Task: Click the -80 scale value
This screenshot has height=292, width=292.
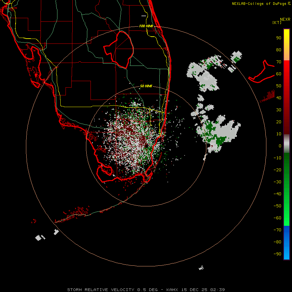Action: coord(277,242)
